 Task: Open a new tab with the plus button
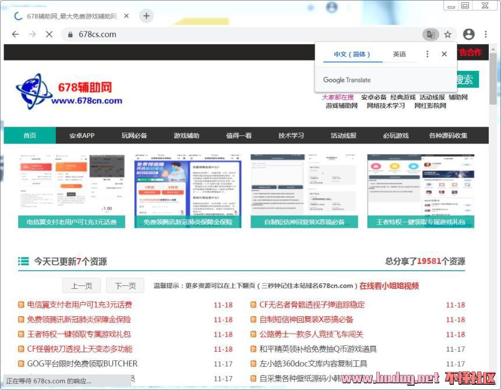pos(146,16)
